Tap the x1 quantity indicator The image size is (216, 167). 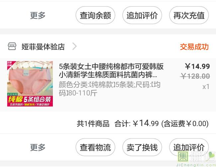point(206,87)
